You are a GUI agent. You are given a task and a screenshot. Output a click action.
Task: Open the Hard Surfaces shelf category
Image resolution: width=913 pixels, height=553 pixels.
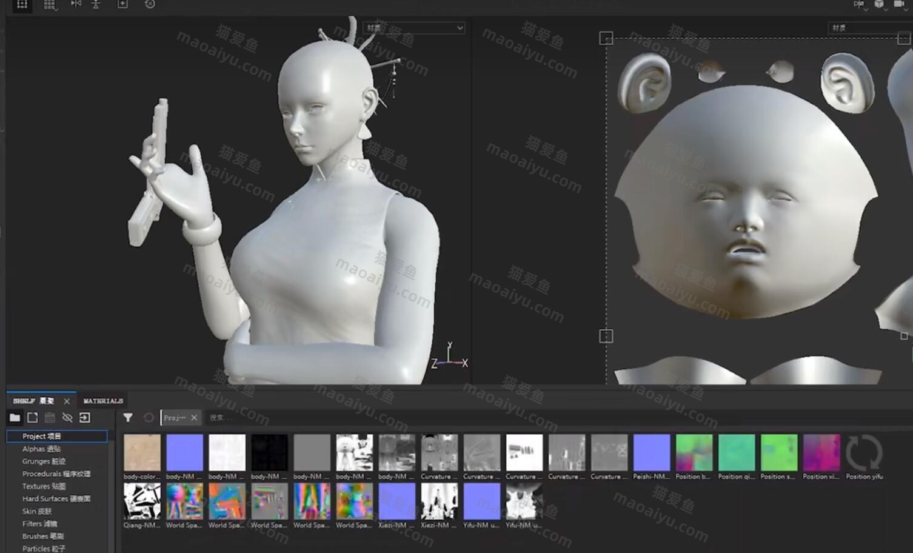56,498
